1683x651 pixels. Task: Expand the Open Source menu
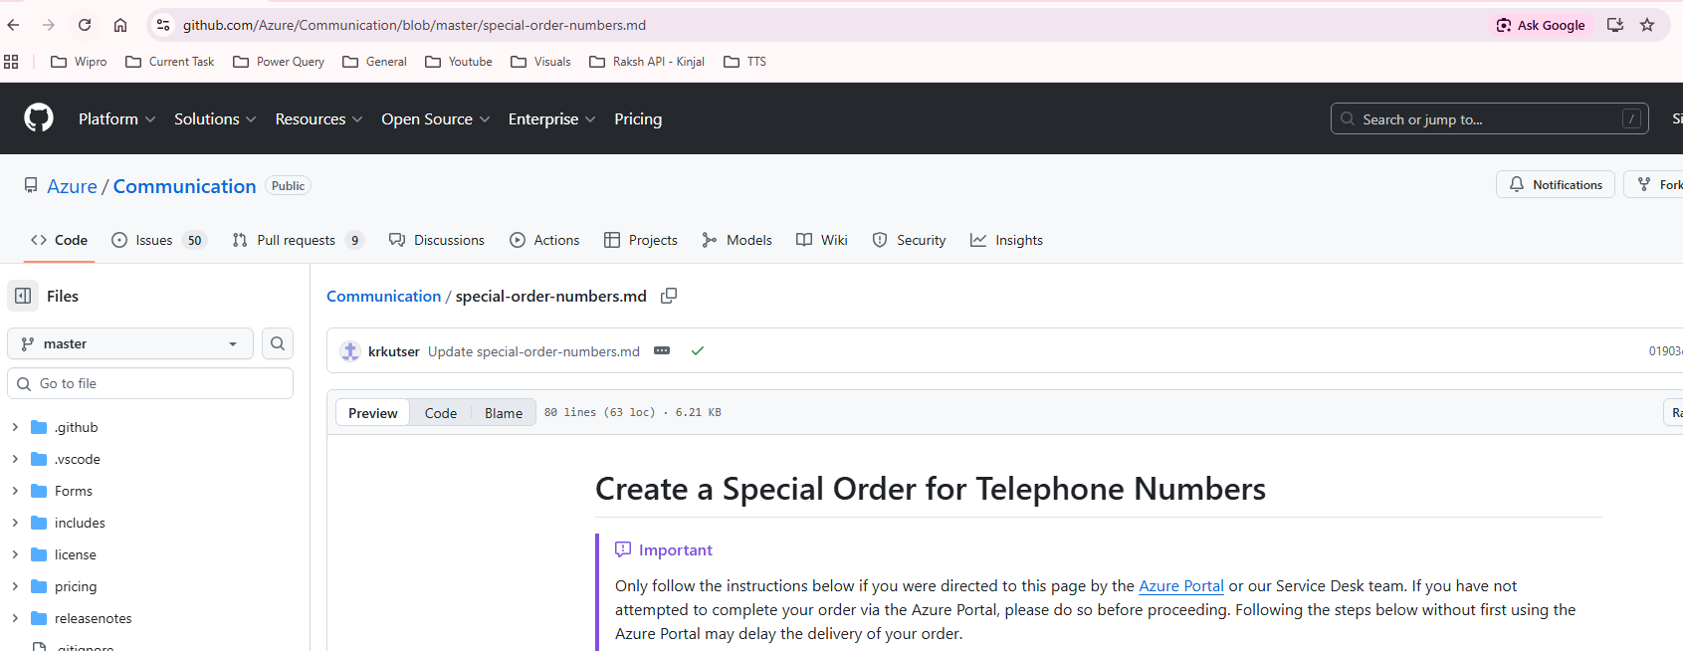[436, 118]
